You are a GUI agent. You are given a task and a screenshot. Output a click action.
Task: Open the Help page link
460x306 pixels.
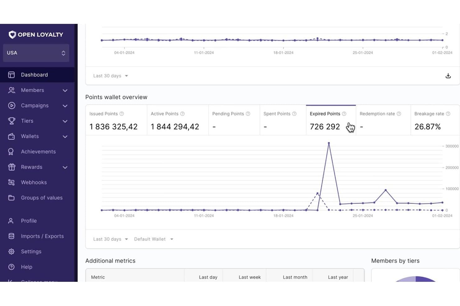coord(26,267)
